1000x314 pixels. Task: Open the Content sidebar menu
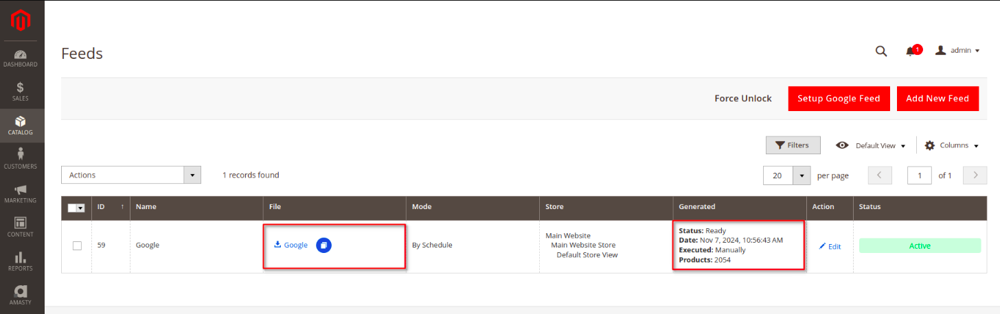click(21, 227)
